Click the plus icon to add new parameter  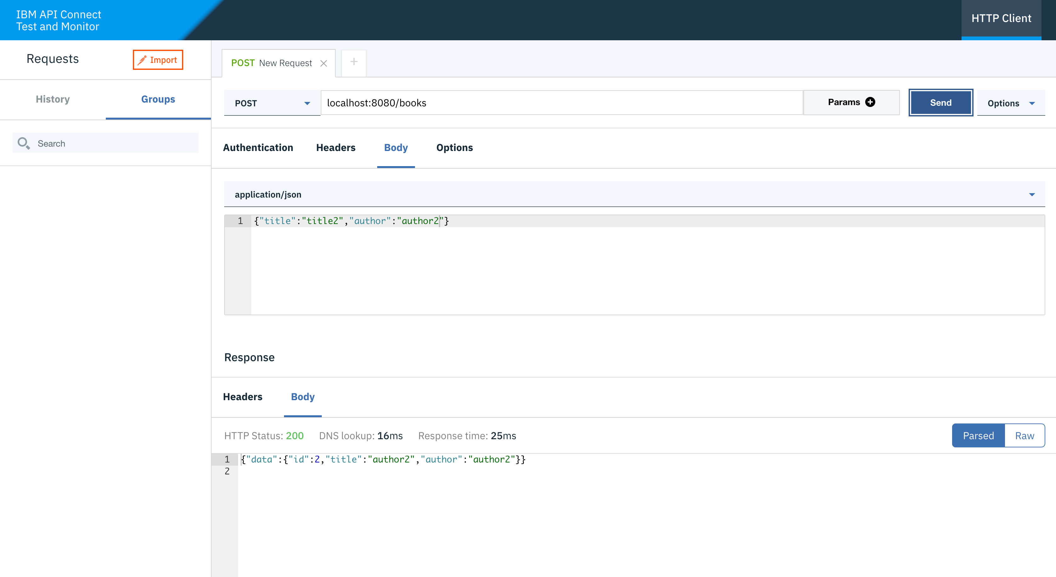click(x=871, y=102)
